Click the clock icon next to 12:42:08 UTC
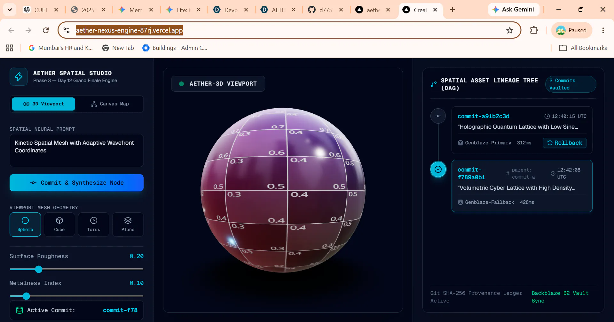Viewport: 614px width, 322px height. (x=553, y=173)
